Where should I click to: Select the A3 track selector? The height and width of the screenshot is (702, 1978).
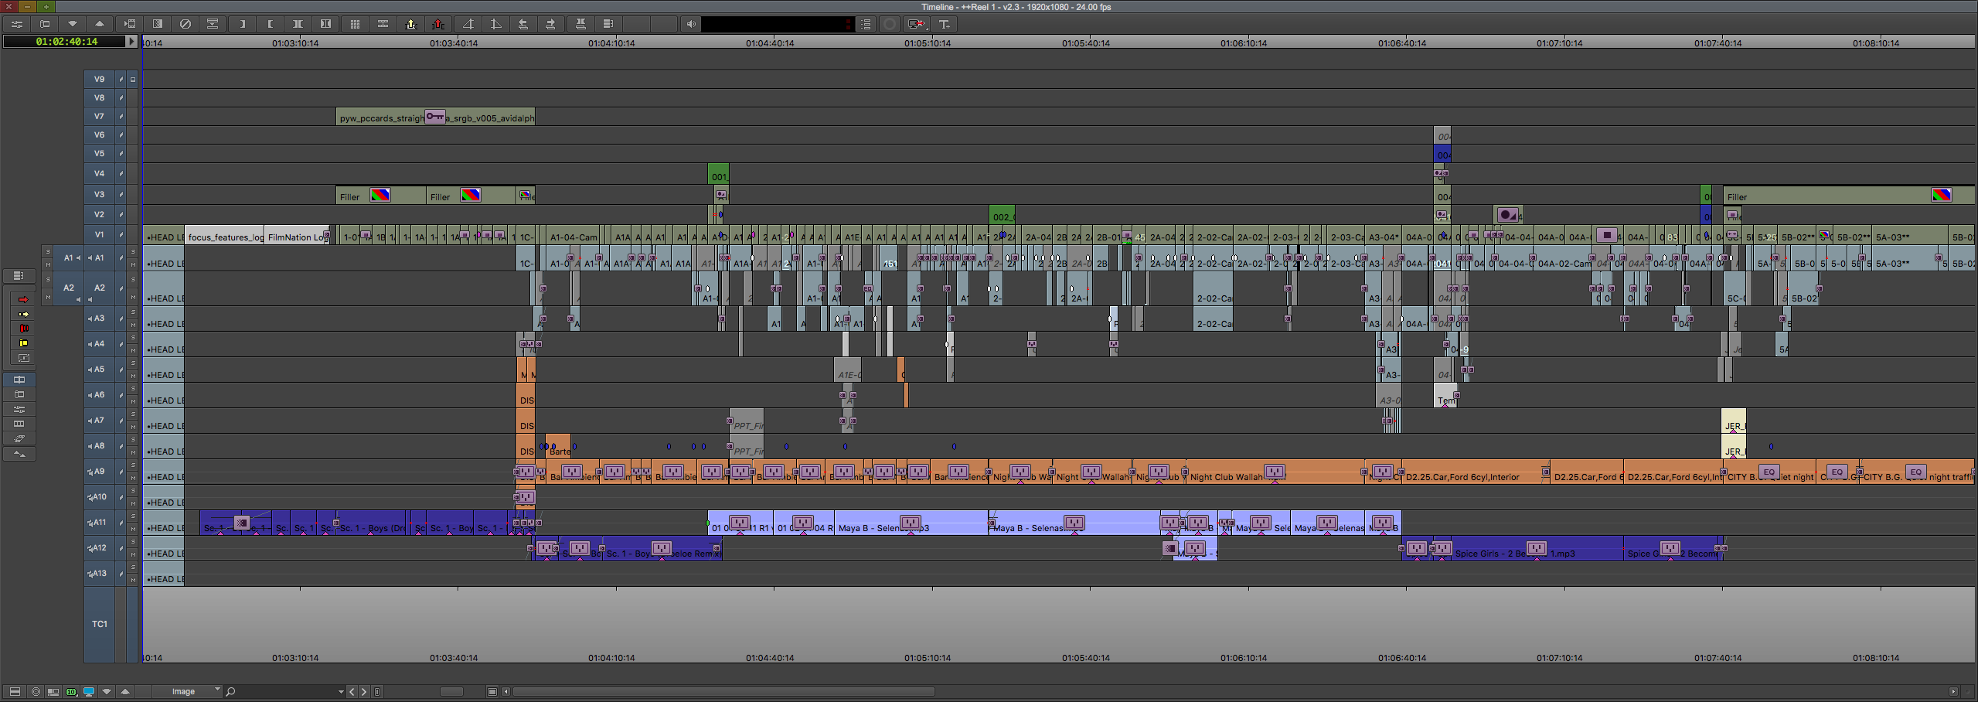100,319
